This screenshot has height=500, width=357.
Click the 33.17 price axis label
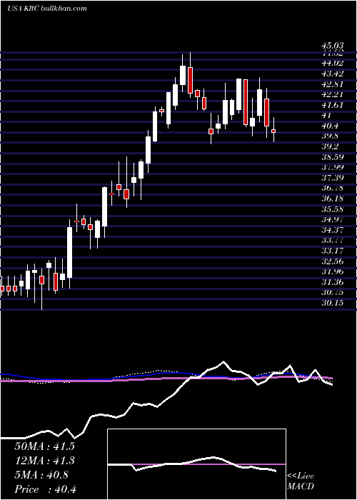tap(332, 251)
